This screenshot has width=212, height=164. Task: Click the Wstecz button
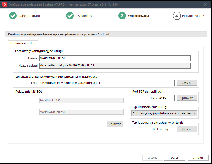coord(152,158)
